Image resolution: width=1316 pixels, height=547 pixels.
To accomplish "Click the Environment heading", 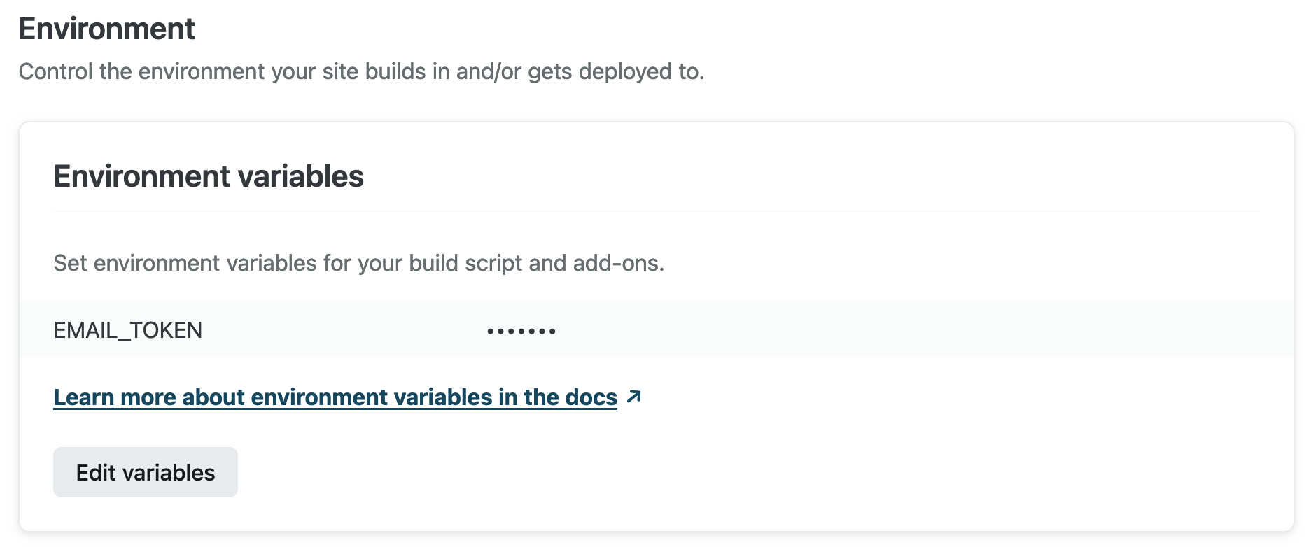I will 105,29.
